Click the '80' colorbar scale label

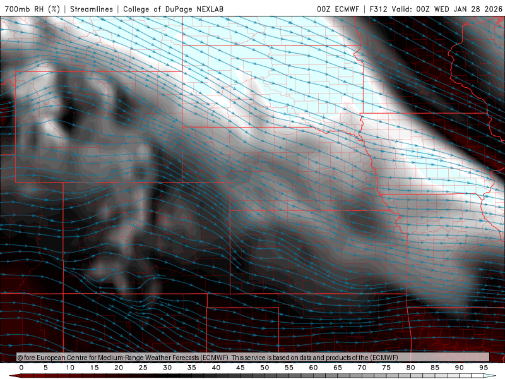point(411,368)
